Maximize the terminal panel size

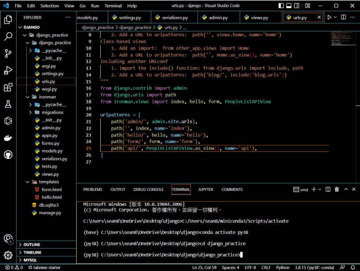(x=346, y=189)
